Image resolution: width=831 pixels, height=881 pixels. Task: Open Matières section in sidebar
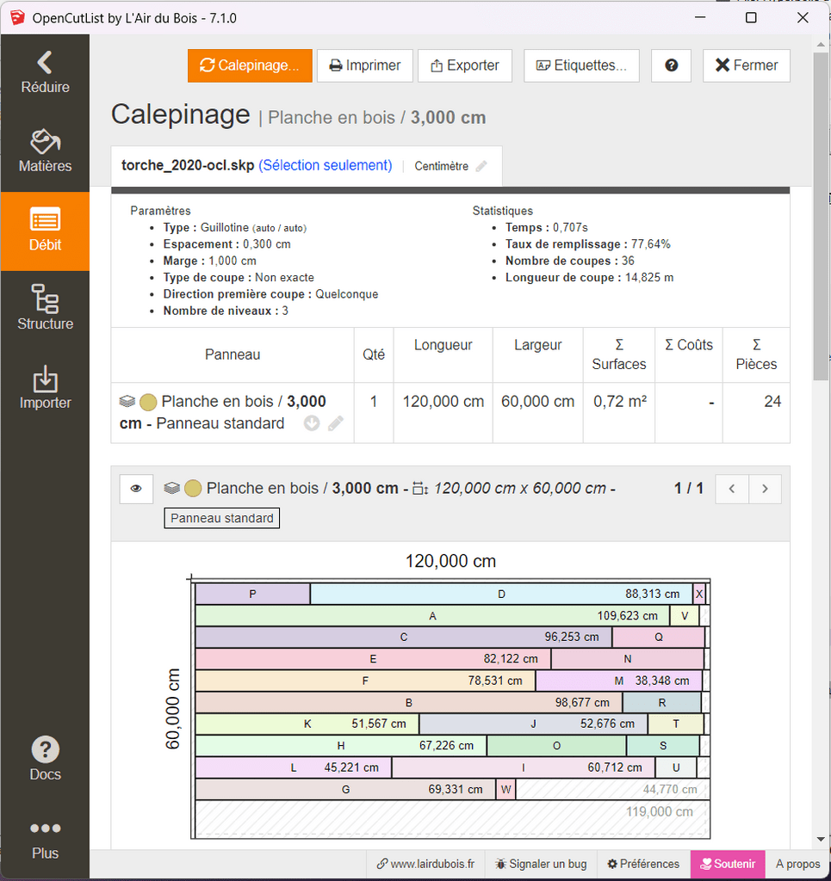point(45,151)
